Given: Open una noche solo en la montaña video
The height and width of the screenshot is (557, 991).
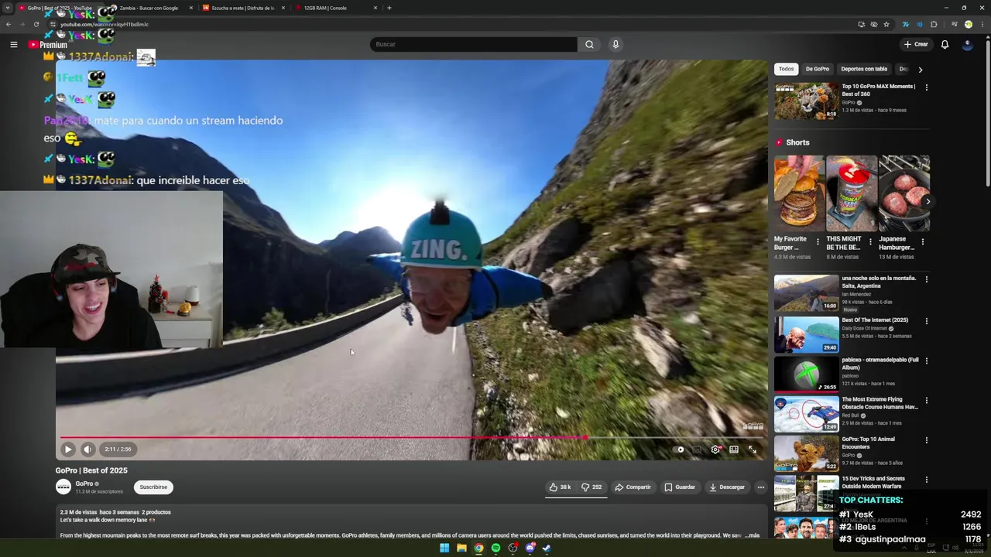Looking at the screenshot, I should point(806,292).
